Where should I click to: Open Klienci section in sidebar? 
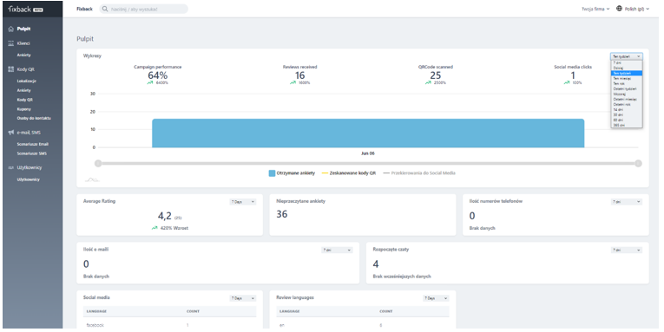pyautogui.click(x=23, y=43)
